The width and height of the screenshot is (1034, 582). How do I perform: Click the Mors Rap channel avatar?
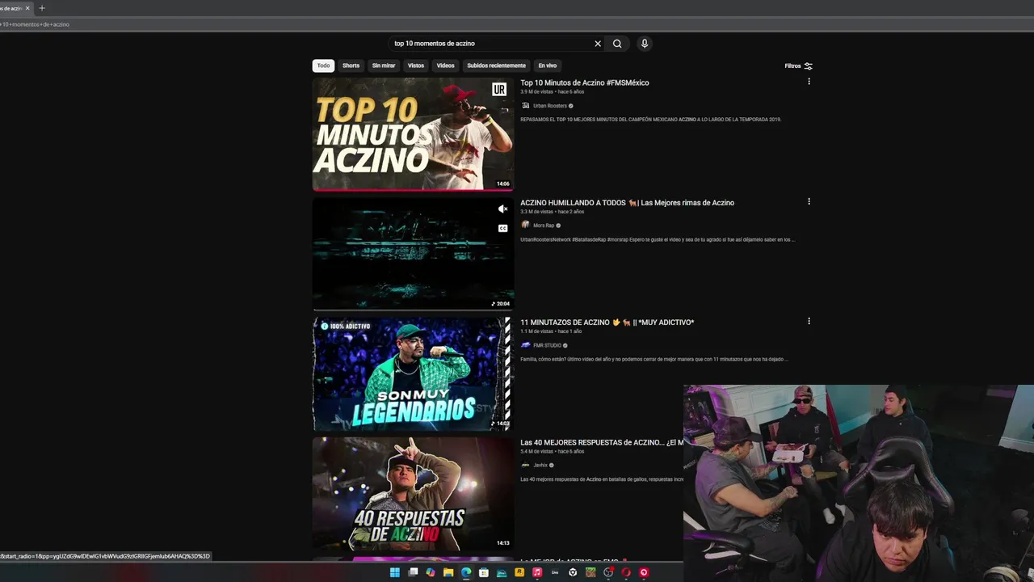tap(525, 226)
